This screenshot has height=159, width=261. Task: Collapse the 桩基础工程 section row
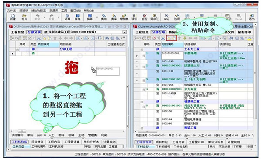(142, 101)
